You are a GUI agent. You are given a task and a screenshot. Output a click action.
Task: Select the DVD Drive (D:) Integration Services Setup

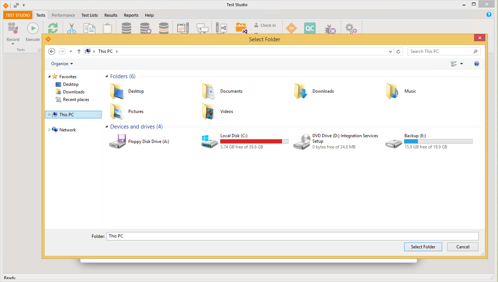pos(336,141)
